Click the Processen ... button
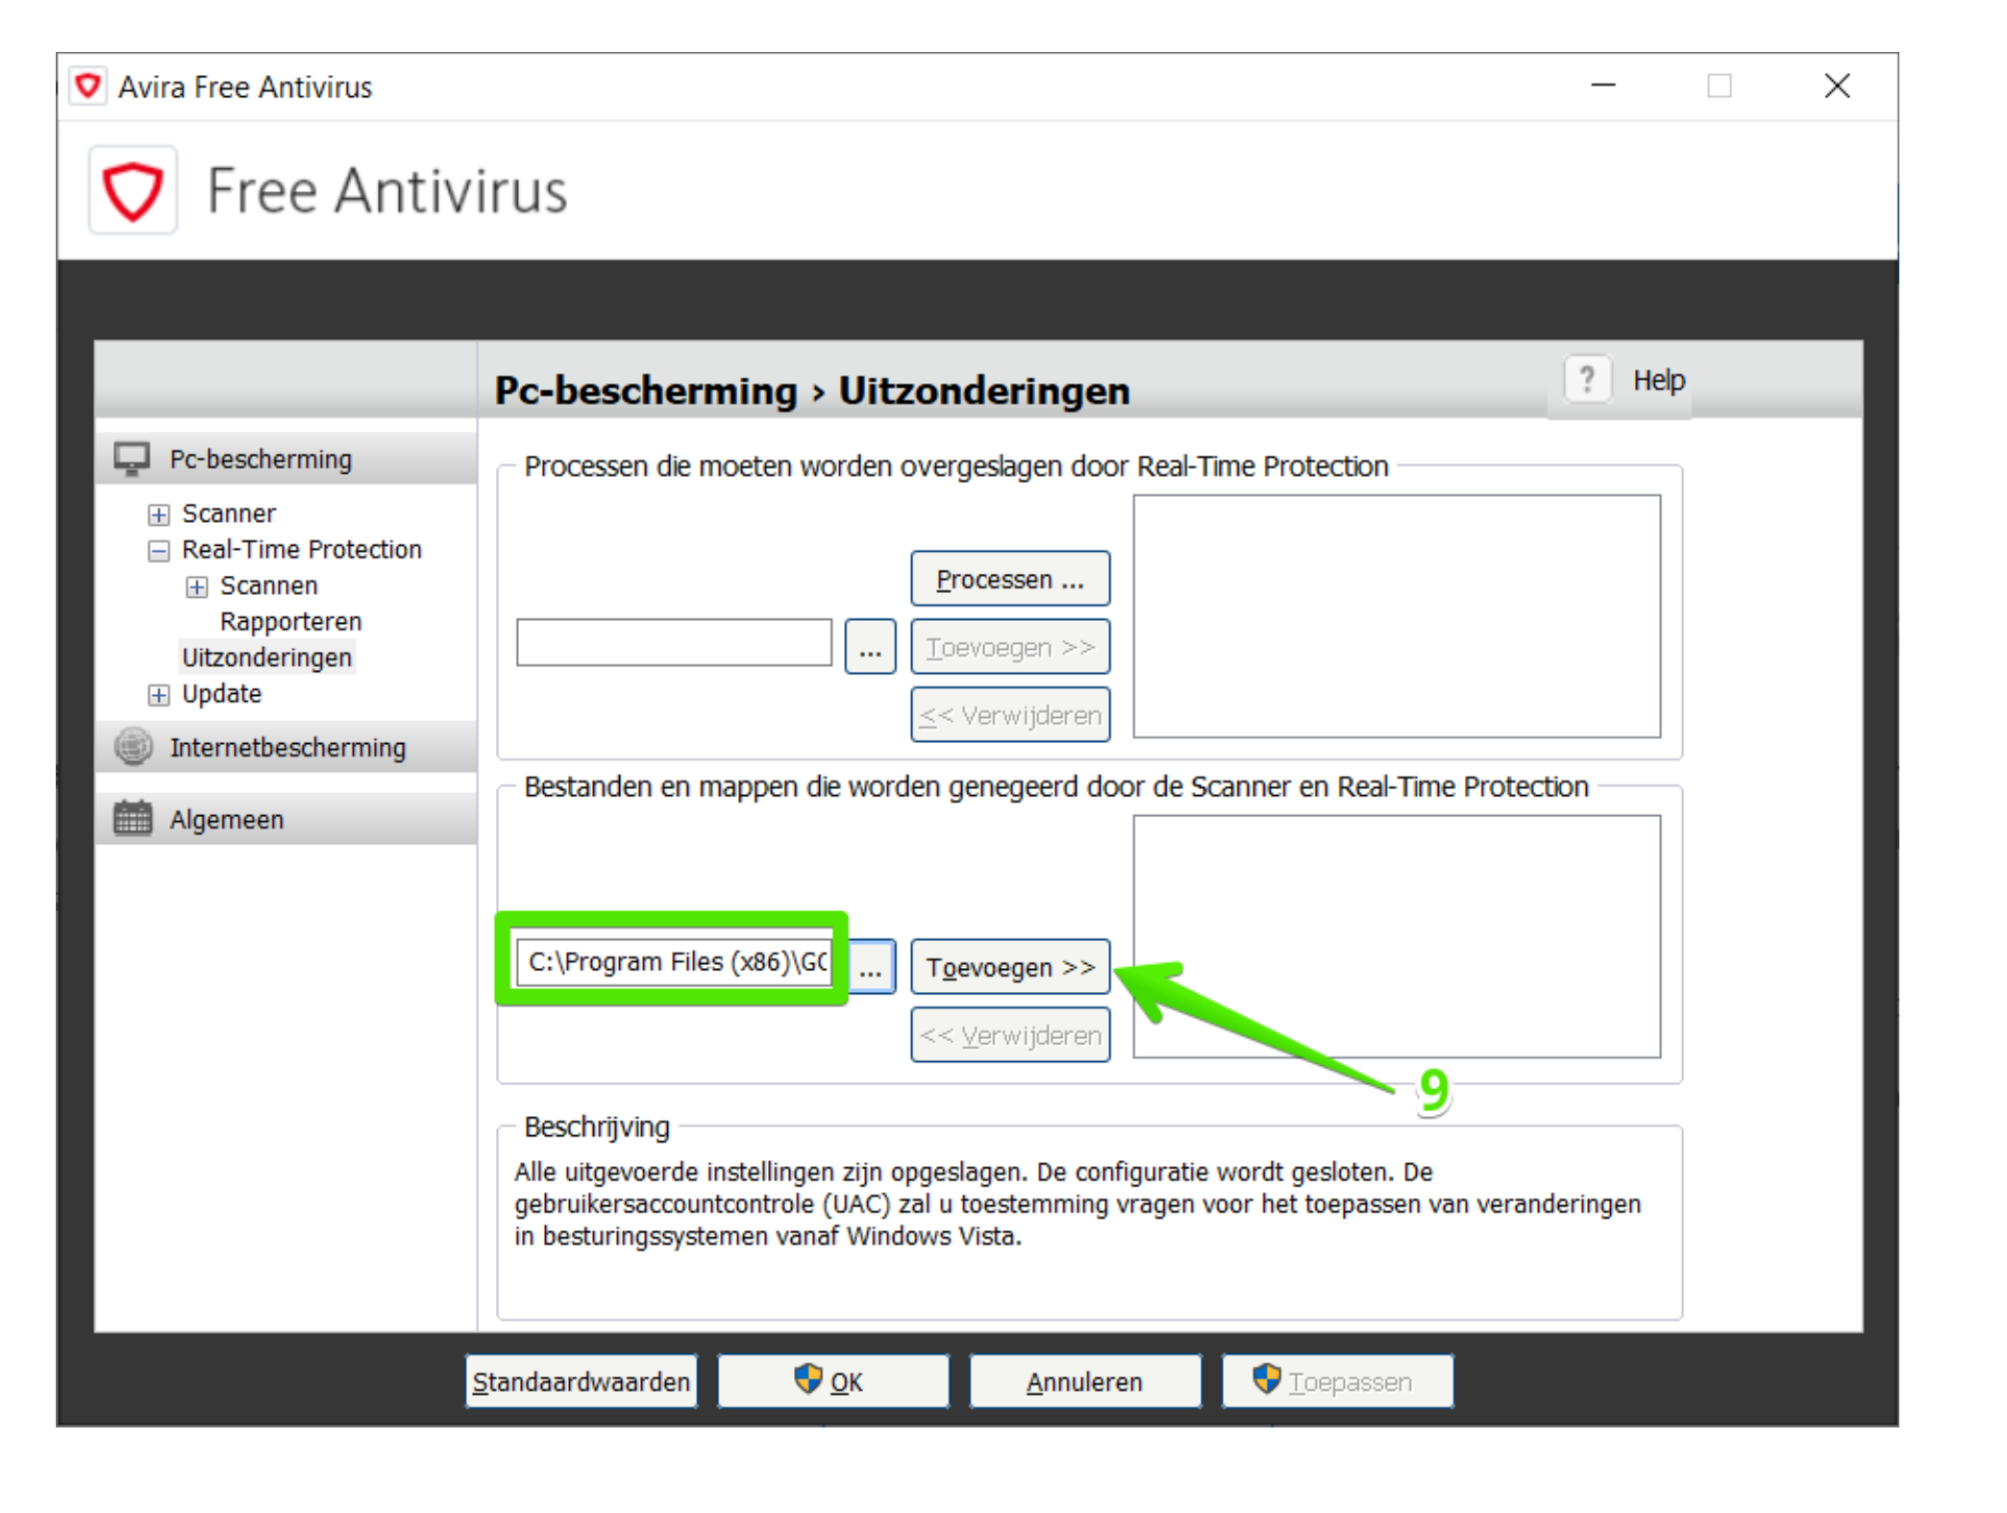 [1010, 579]
